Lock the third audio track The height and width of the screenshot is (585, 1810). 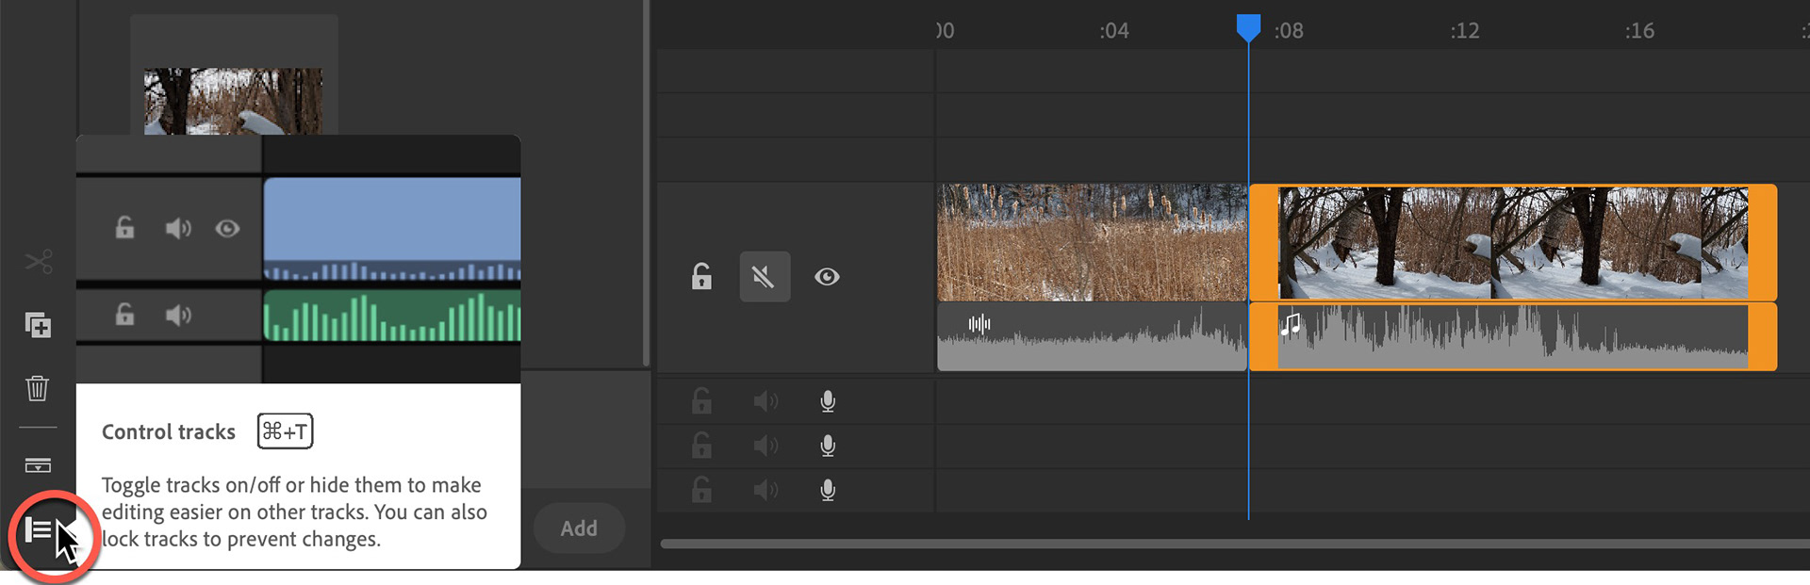701,489
